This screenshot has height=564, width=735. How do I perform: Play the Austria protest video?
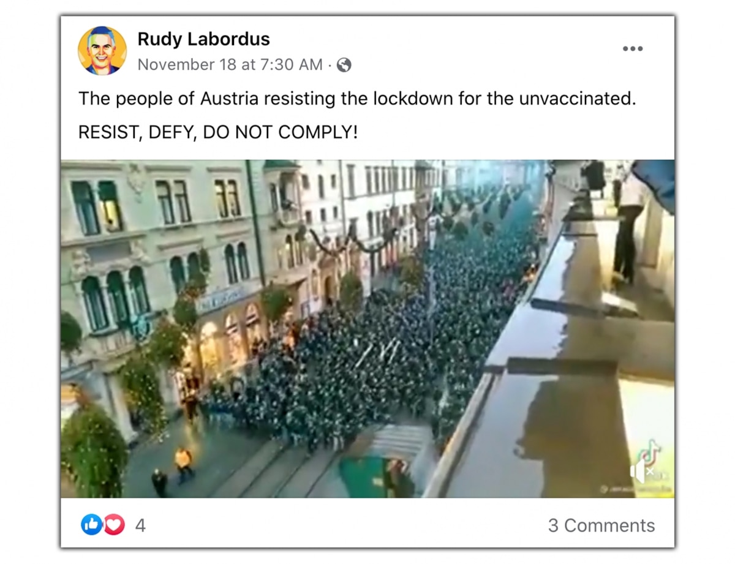(367, 329)
